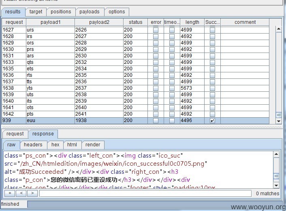The image size is (286, 211).
Task: Go to previous search match button
Action: [x=21, y=193]
